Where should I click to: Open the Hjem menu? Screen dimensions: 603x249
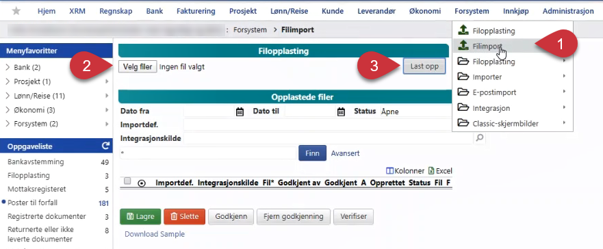tap(46, 11)
